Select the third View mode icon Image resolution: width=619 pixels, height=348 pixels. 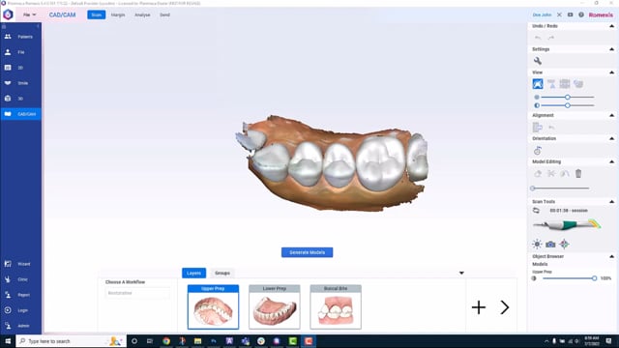click(565, 84)
